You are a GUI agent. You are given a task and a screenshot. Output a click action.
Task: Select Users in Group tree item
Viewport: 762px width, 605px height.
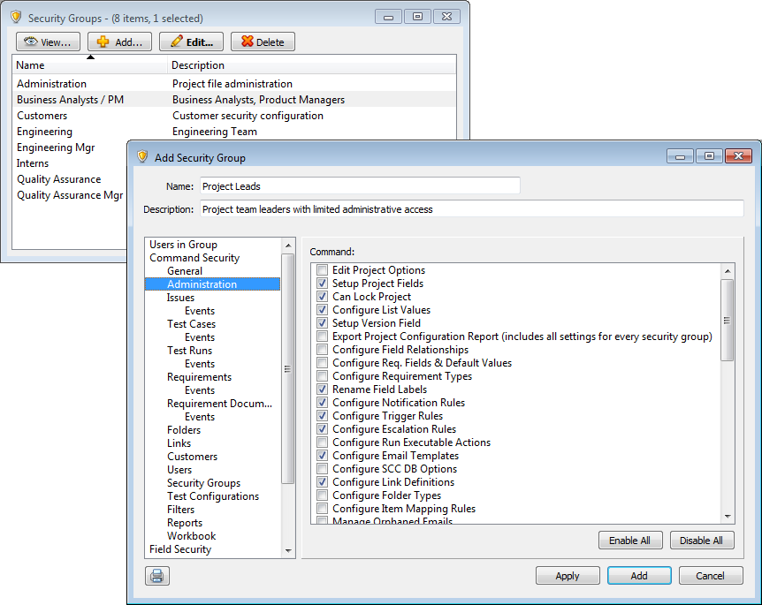[x=183, y=245]
